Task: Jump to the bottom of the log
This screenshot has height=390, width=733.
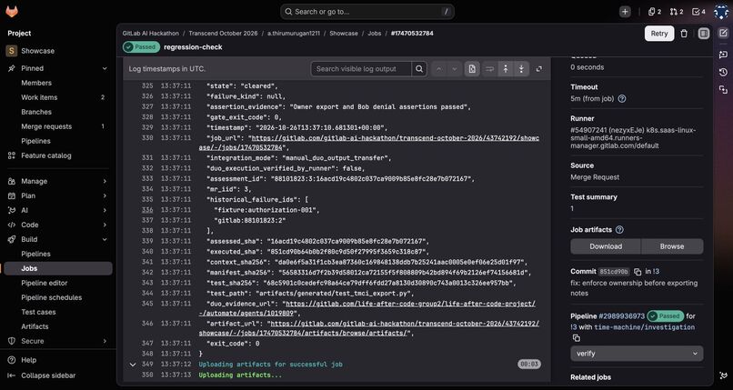Action: click(x=521, y=69)
